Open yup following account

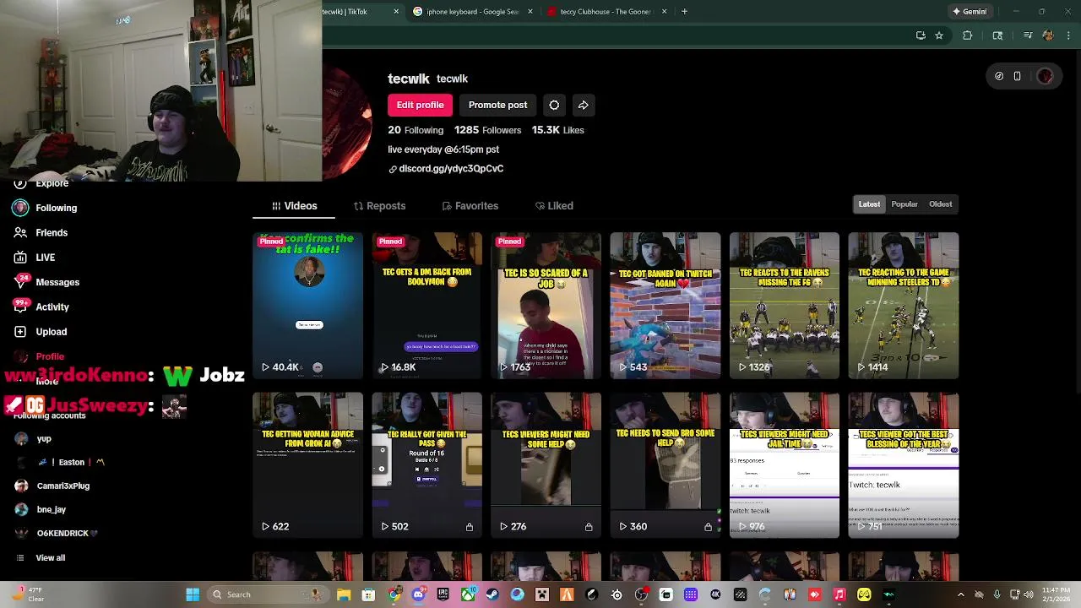point(34,439)
